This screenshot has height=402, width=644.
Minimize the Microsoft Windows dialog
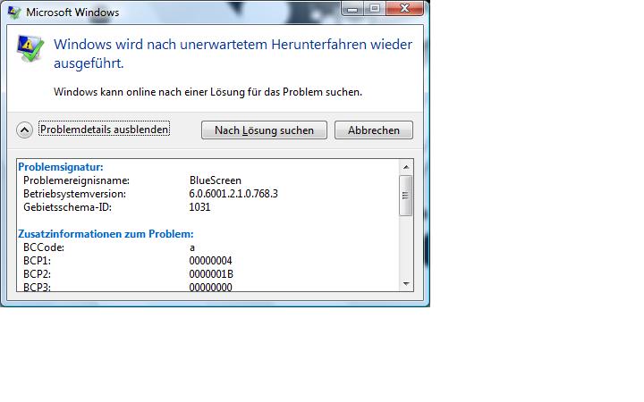tap(352, 9)
